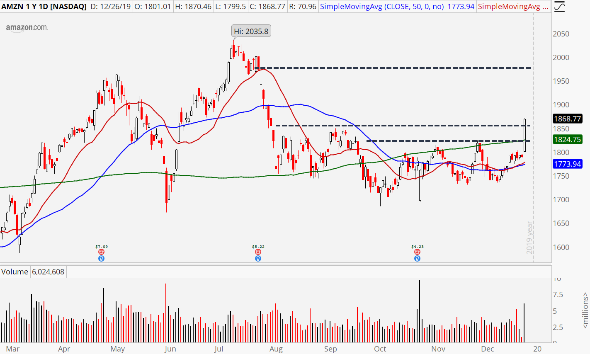590x354 pixels.
Task: Click the vertical 2019 year marker text
Action: [x=529, y=238]
